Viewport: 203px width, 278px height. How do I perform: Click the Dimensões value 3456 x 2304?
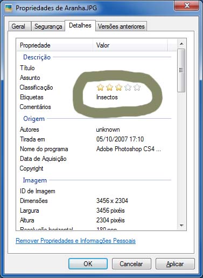tap(112, 201)
